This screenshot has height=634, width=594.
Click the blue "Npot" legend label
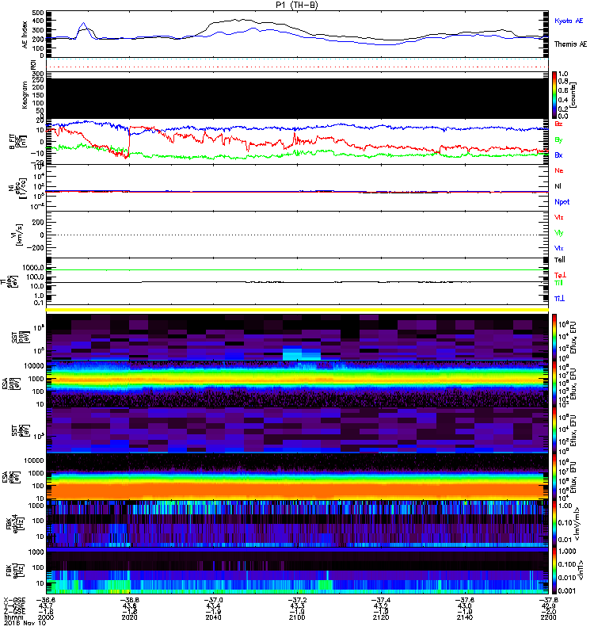point(562,202)
